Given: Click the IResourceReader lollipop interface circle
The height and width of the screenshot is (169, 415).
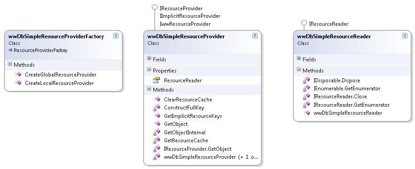Looking at the screenshot, I should tap(304, 23).
